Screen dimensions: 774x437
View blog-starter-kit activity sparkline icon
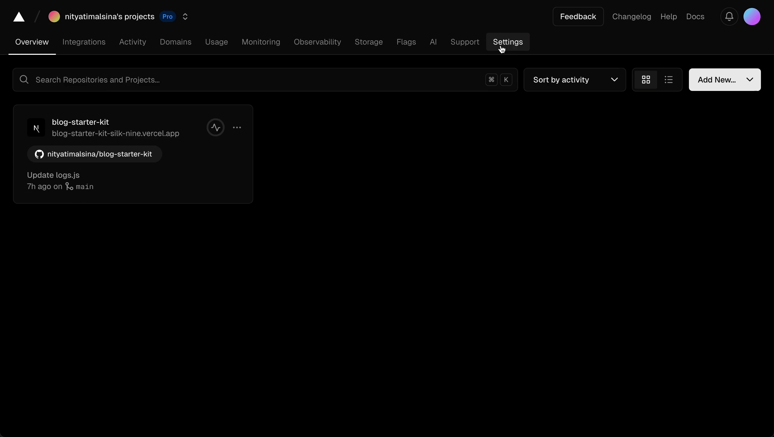pos(216,127)
